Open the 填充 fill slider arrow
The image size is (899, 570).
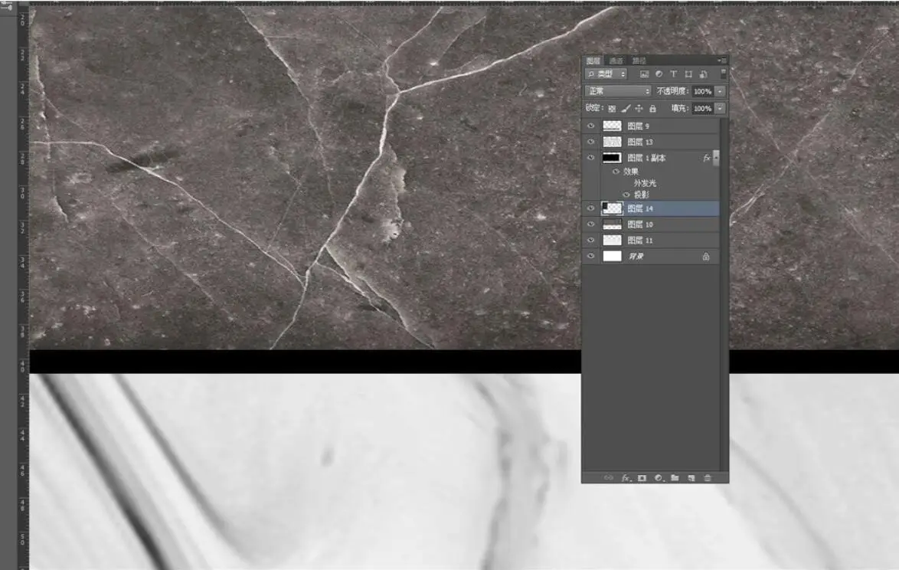click(721, 109)
